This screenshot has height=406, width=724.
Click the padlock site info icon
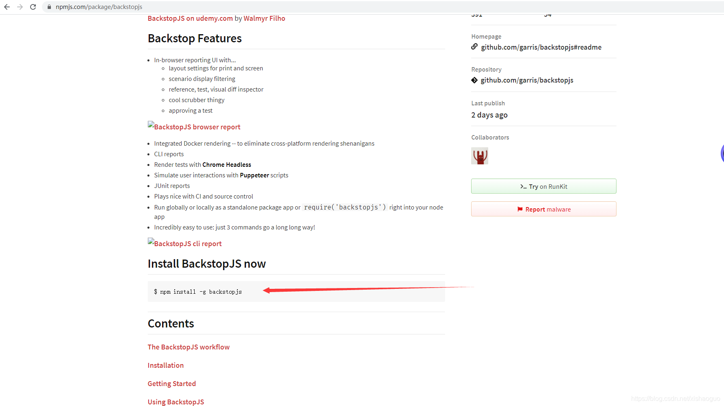coord(49,7)
